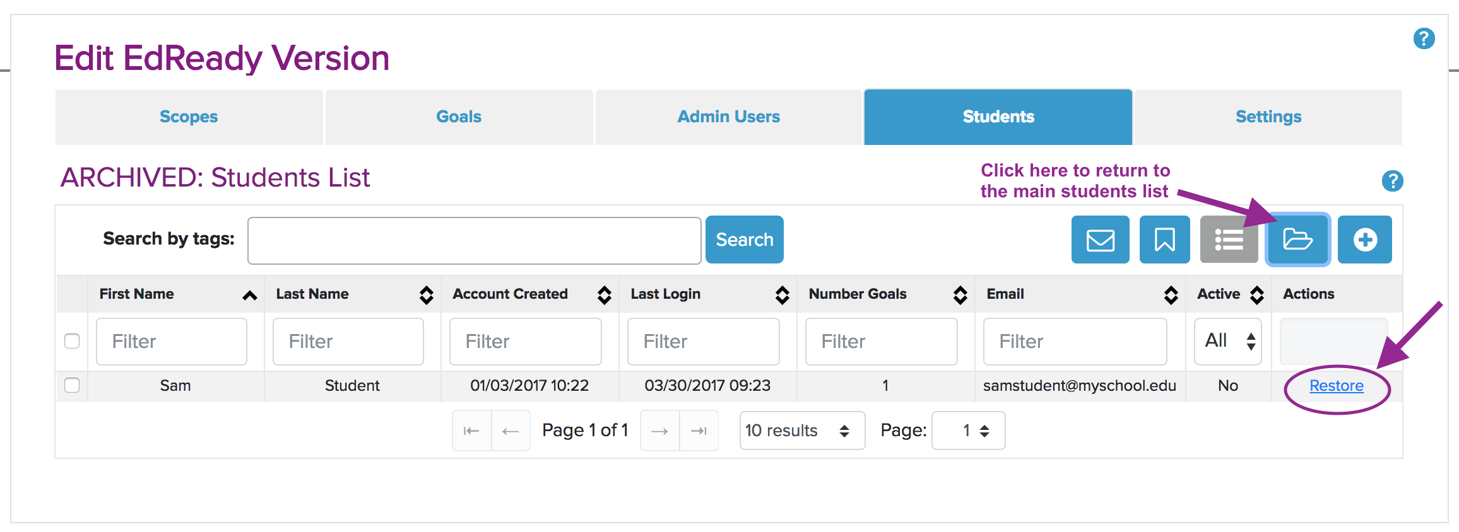Click the envelope email students icon
Screen dimensions: 1459x532
point(1100,240)
